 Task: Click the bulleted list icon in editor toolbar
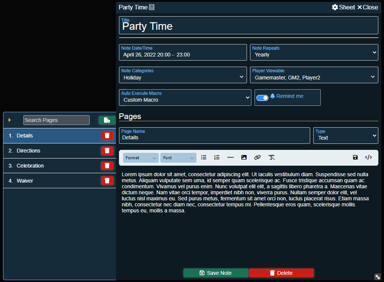pos(204,157)
